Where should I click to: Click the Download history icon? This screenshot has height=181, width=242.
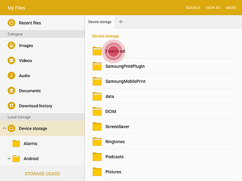11,106
